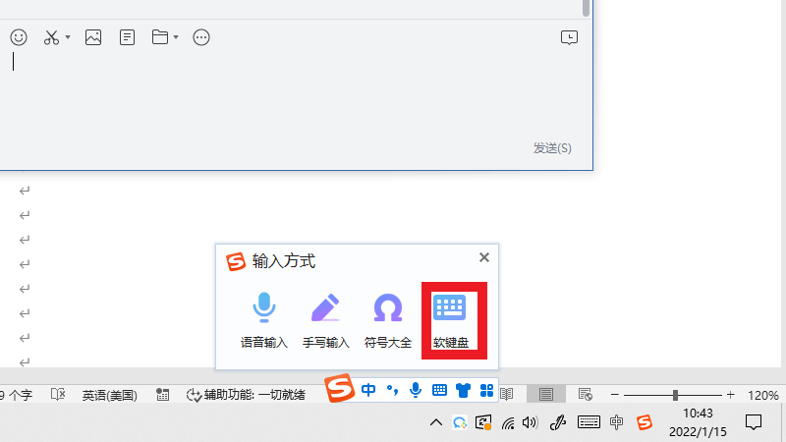Toggle 中 Chinese/English mode on IME bar
The width and height of the screenshot is (786, 442).
tap(368, 390)
